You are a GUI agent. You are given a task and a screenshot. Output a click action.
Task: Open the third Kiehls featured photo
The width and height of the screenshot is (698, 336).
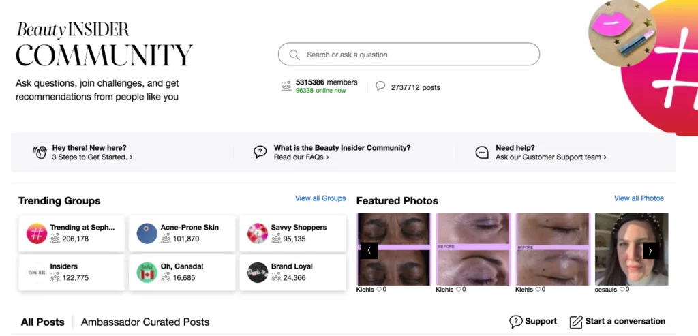(552, 249)
